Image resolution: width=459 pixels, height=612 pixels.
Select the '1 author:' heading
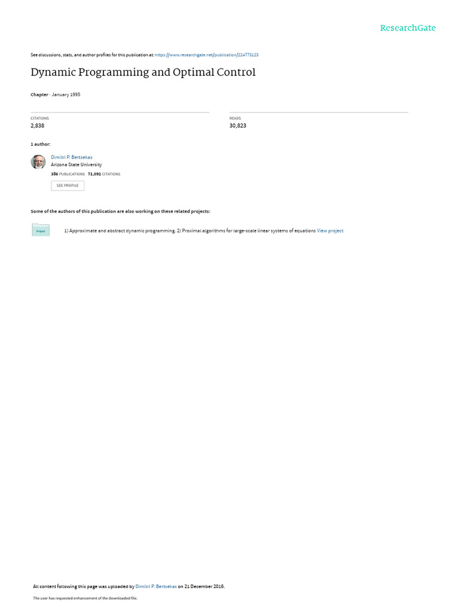pyautogui.click(x=41, y=144)
